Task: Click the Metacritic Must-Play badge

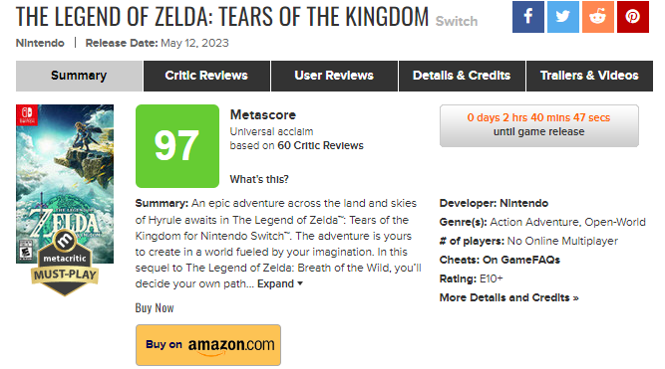Action: [65, 264]
